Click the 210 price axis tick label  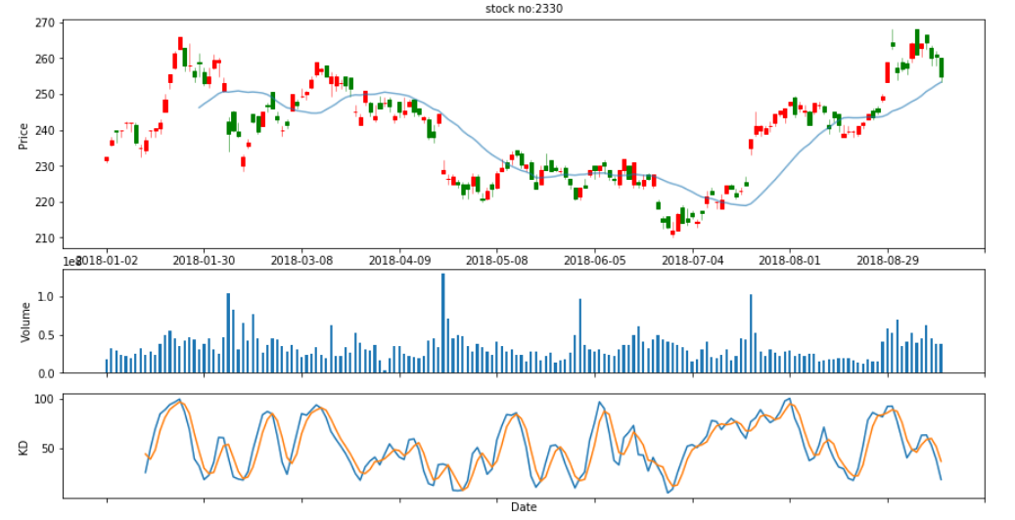[47, 238]
